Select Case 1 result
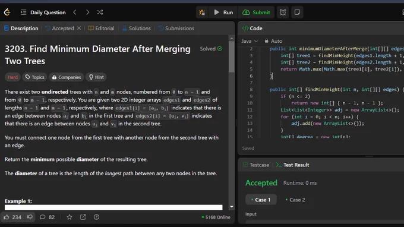Image resolution: width=404 pixels, height=227 pixels. click(x=261, y=200)
